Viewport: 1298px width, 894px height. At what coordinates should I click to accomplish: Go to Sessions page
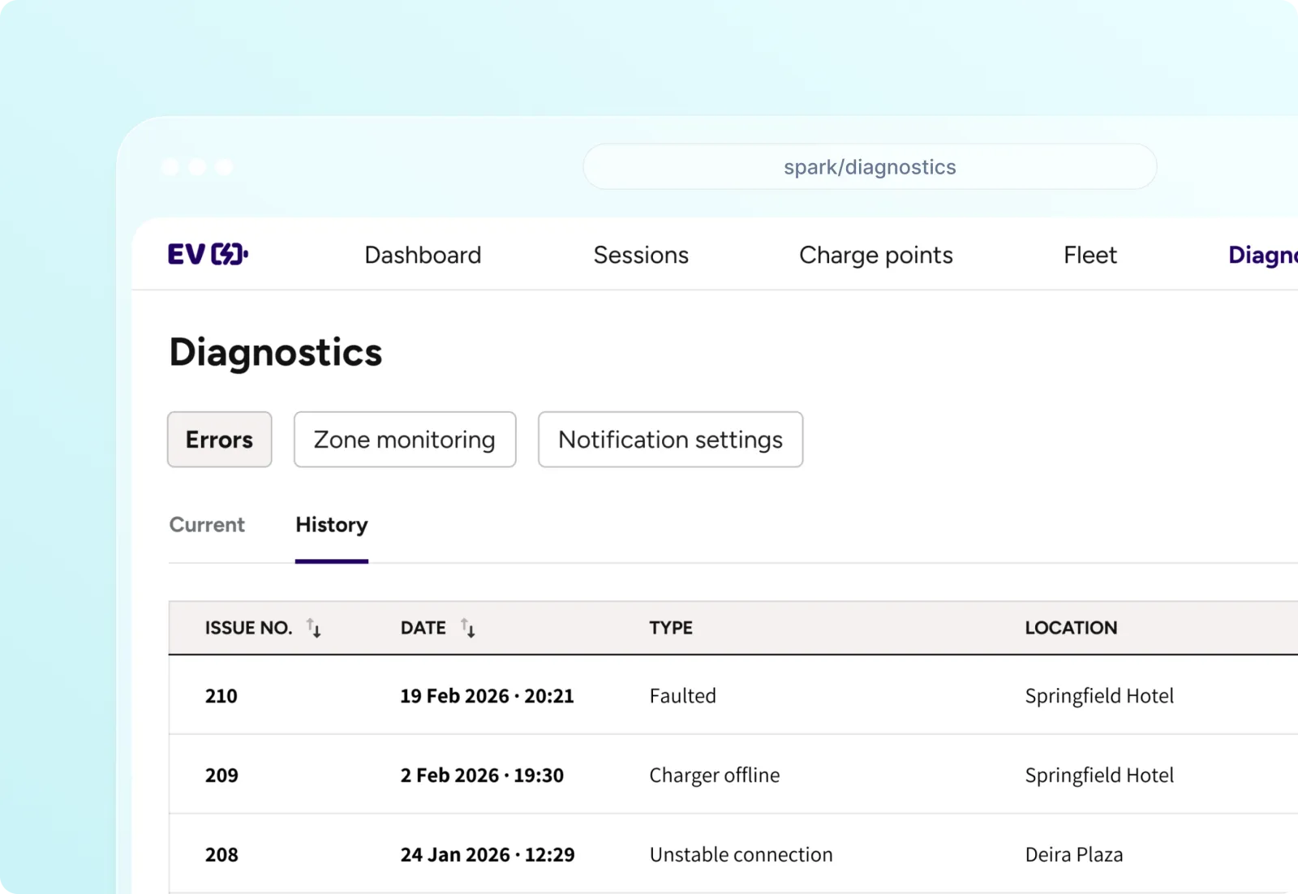[x=641, y=256]
